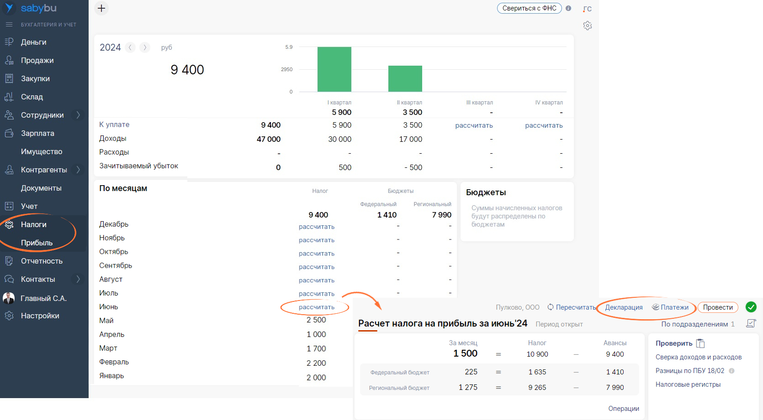The height and width of the screenshot is (420, 763).
Task: Toggle the sidebar hamburger menu
Action: [9, 25]
